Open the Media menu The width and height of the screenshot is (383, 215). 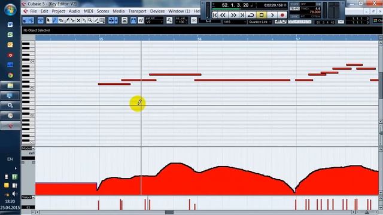118,11
